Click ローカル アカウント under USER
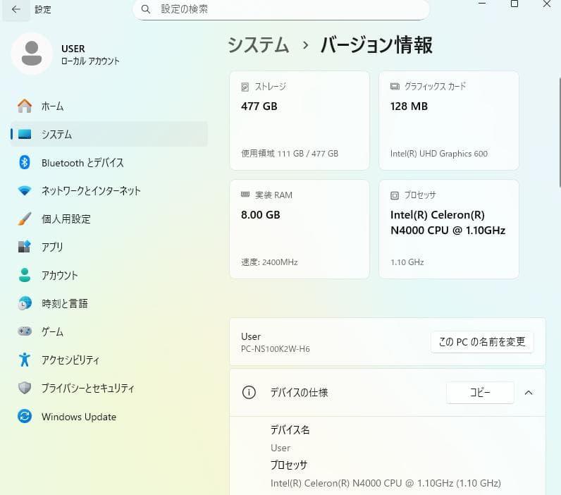The height and width of the screenshot is (495, 561). pyautogui.click(x=90, y=61)
